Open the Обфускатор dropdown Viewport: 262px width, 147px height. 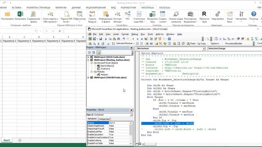coord(79,17)
